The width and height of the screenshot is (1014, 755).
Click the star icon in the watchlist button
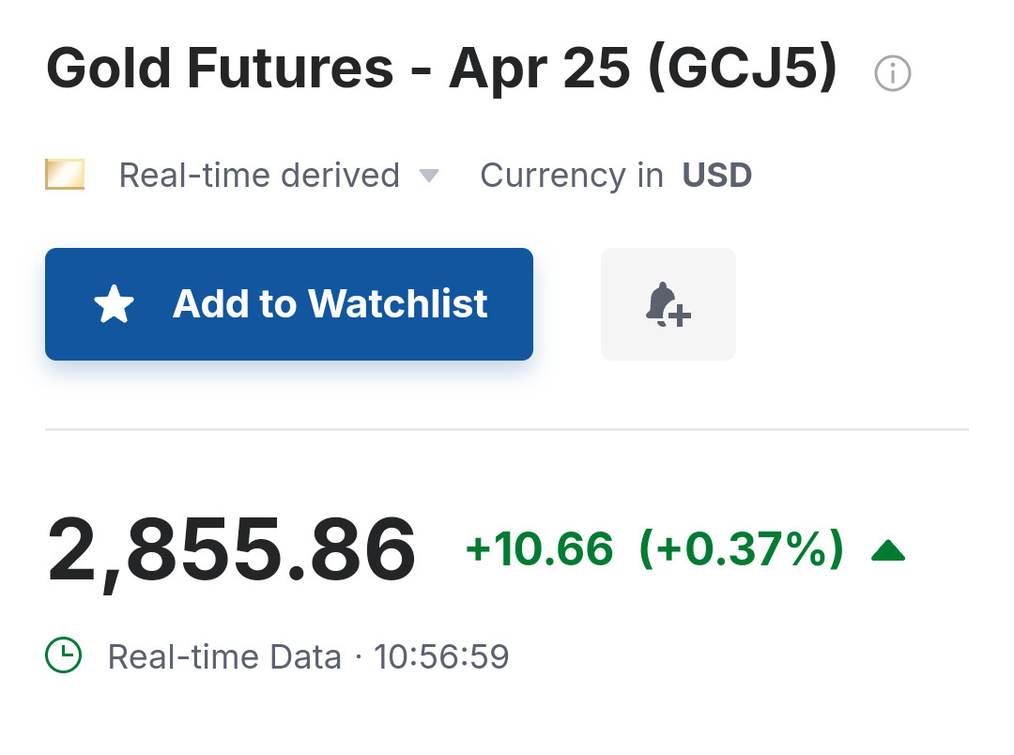coord(115,305)
